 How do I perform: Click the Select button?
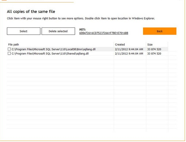pos(24,31)
